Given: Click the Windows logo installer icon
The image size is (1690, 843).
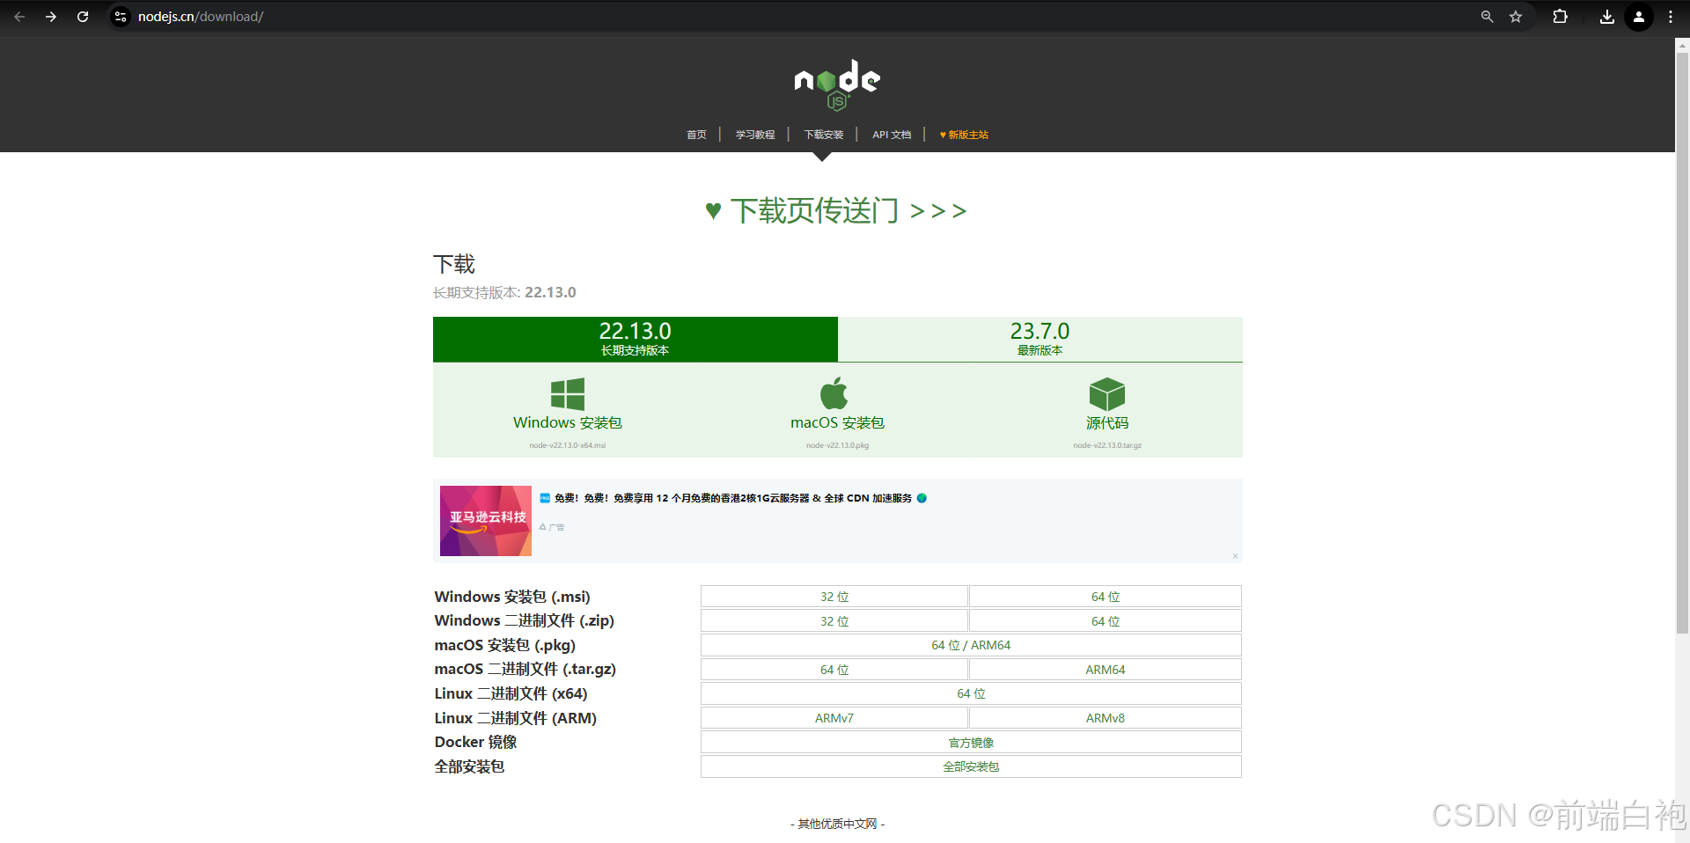Looking at the screenshot, I should 568,393.
